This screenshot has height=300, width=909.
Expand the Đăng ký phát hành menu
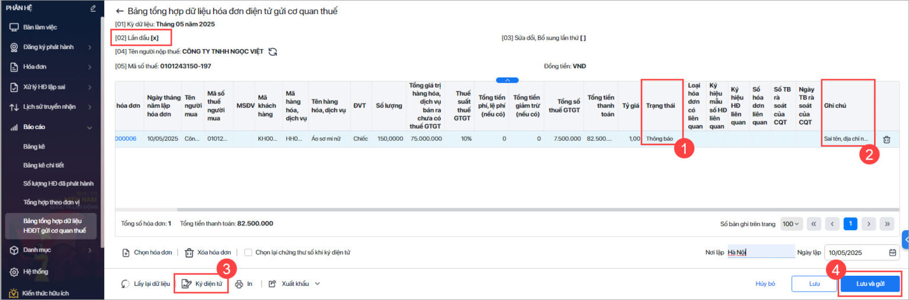coord(50,47)
